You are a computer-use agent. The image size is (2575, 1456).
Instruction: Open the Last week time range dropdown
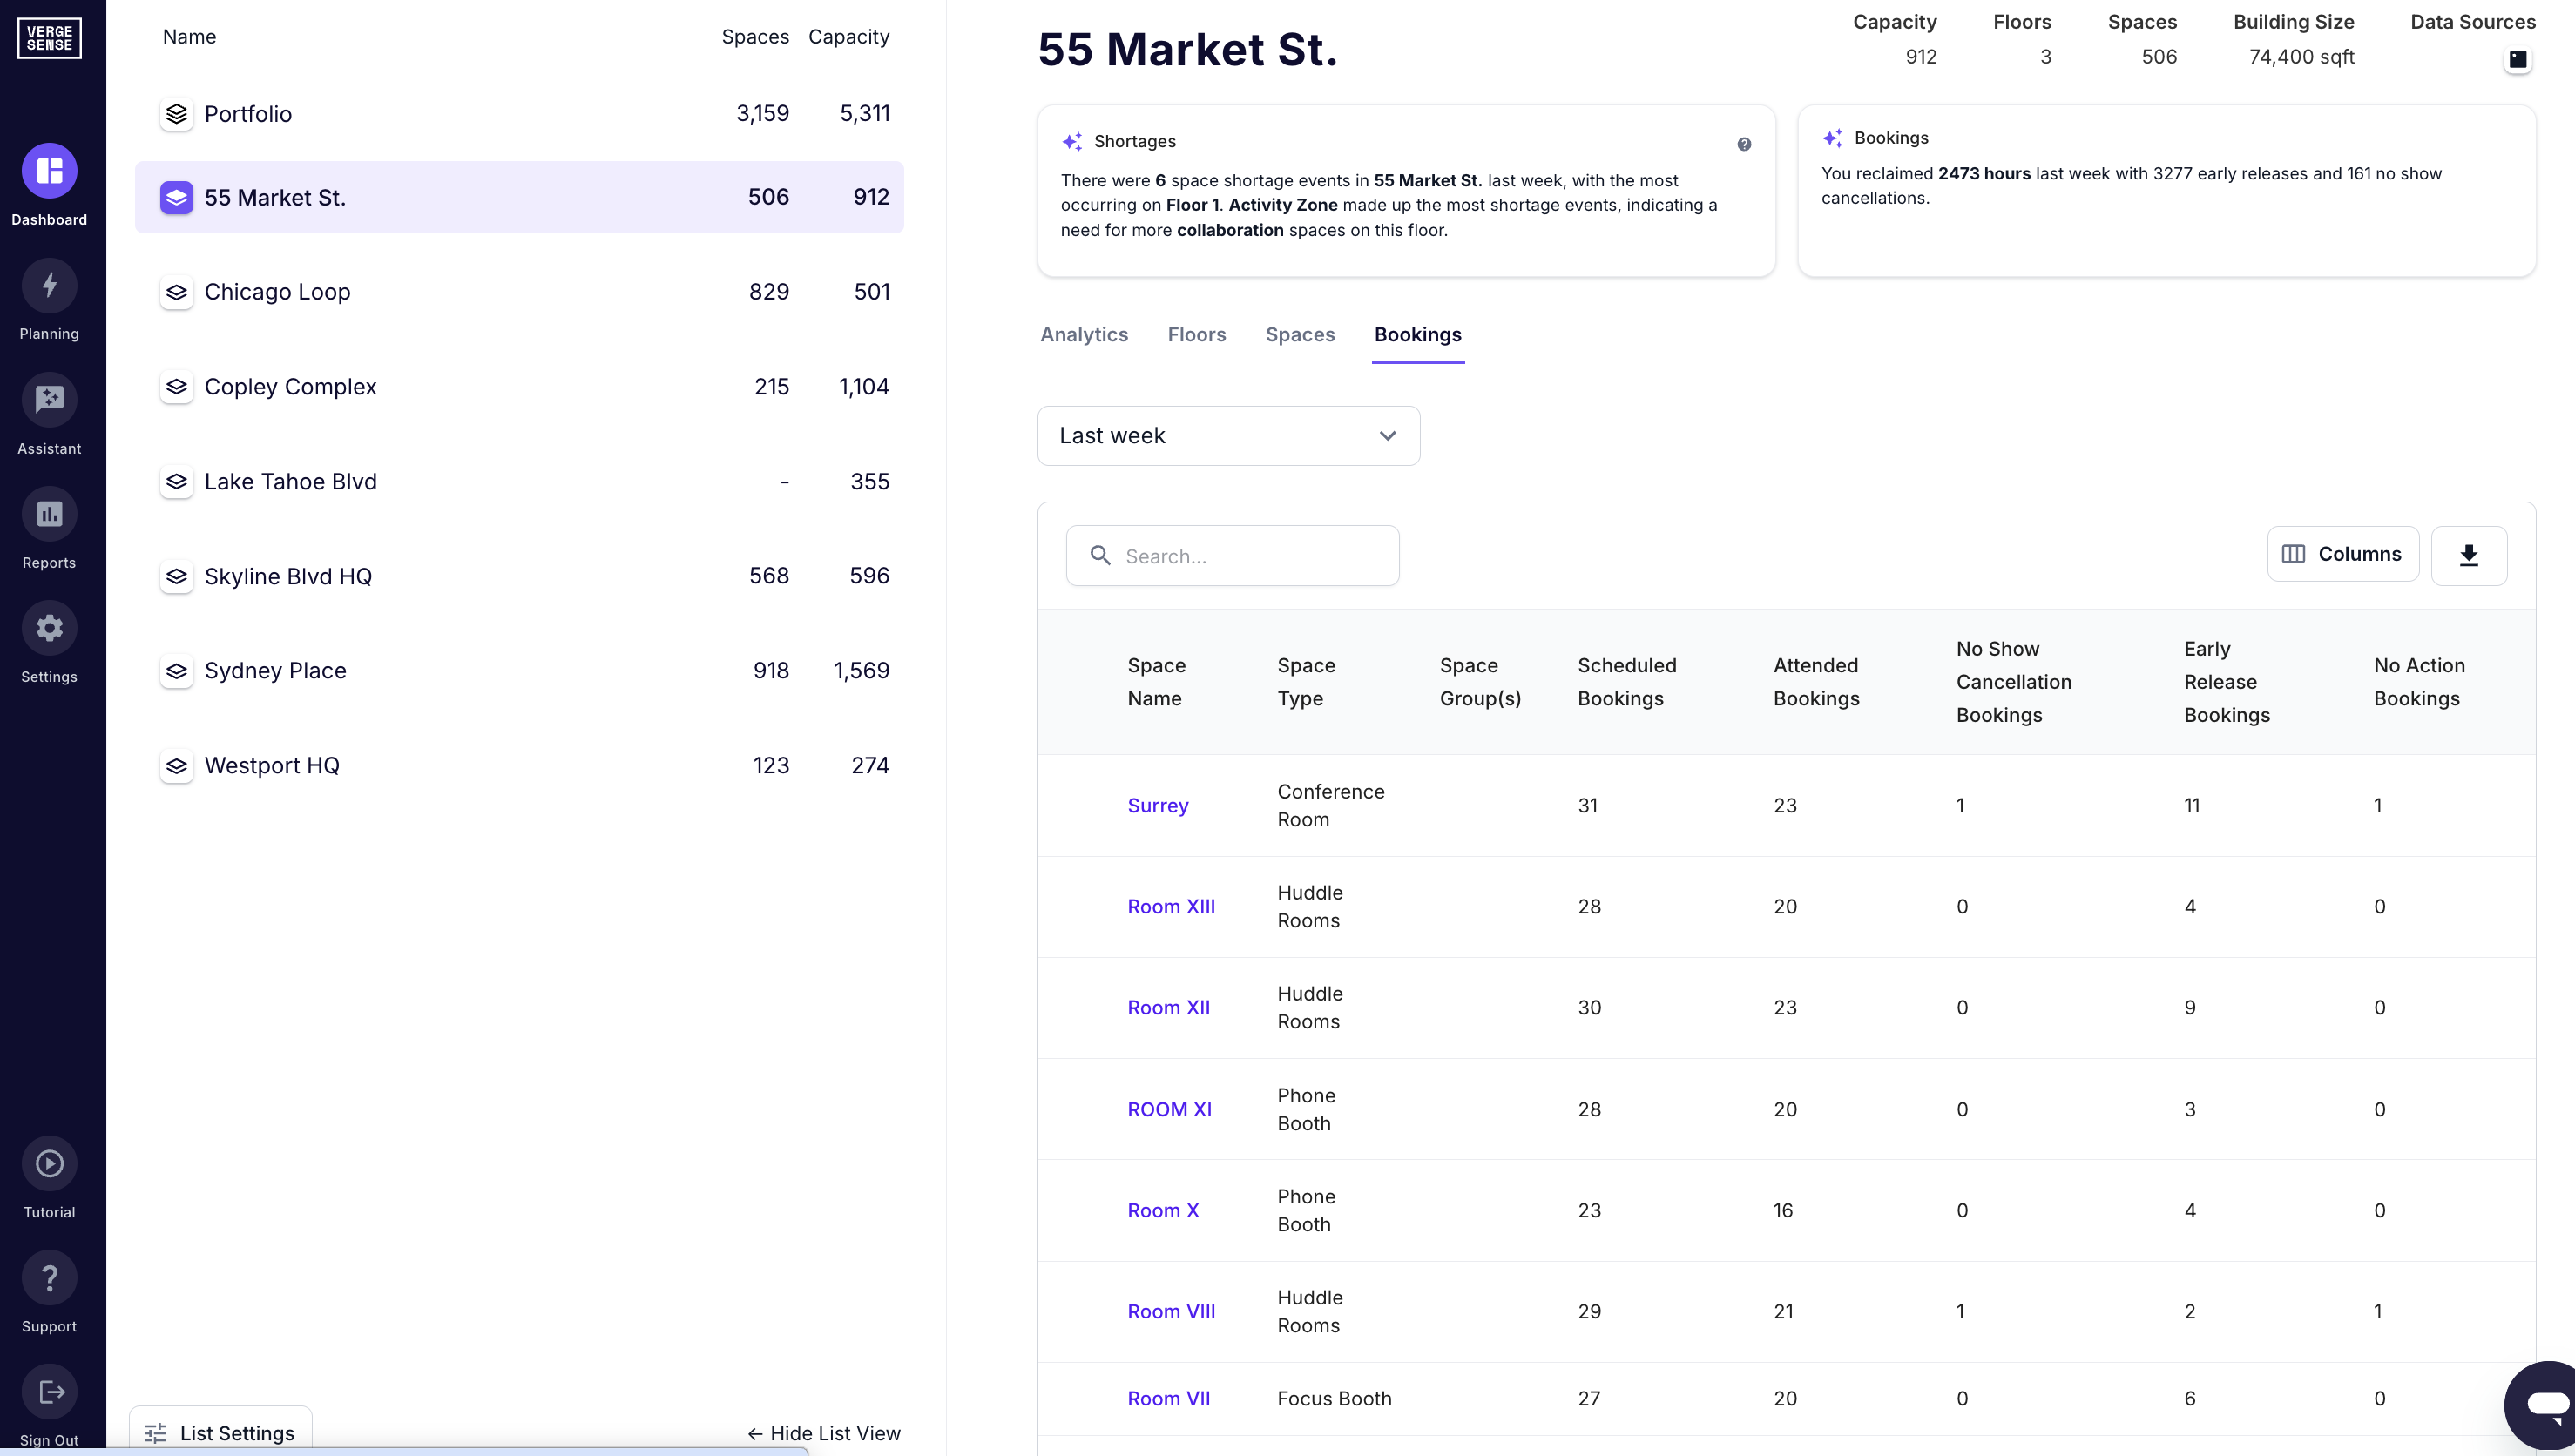[x=1228, y=435]
